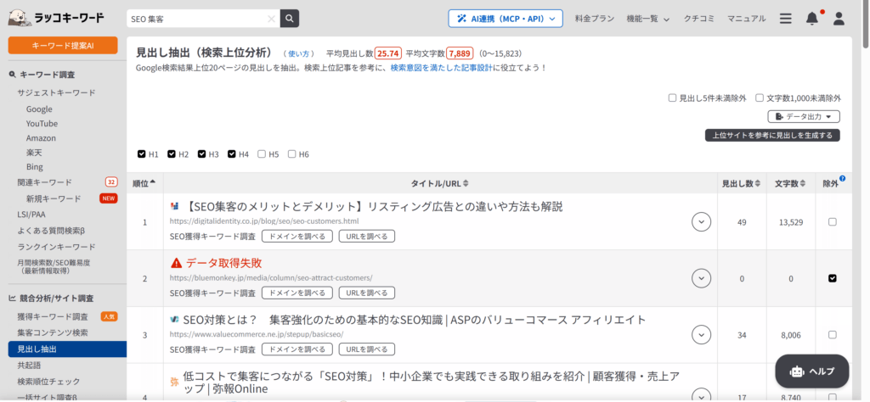Open the hamburger menu icon
The height and width of the screenshot is (402, 870).
786,19
